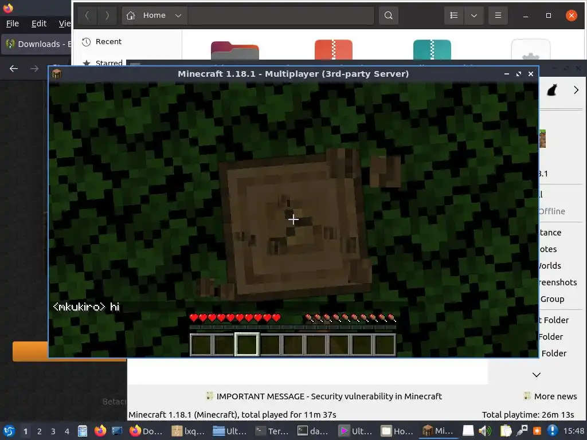587x440 pixels.
Task: Switch to workspace 3
Action: coord(53,431)
